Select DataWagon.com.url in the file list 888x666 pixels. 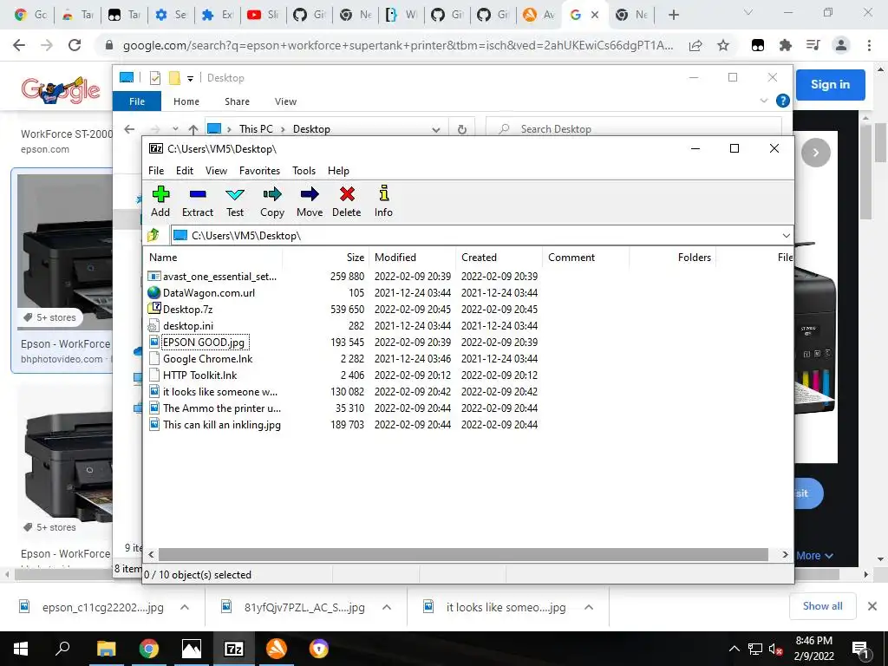click(x=343, y=293)
